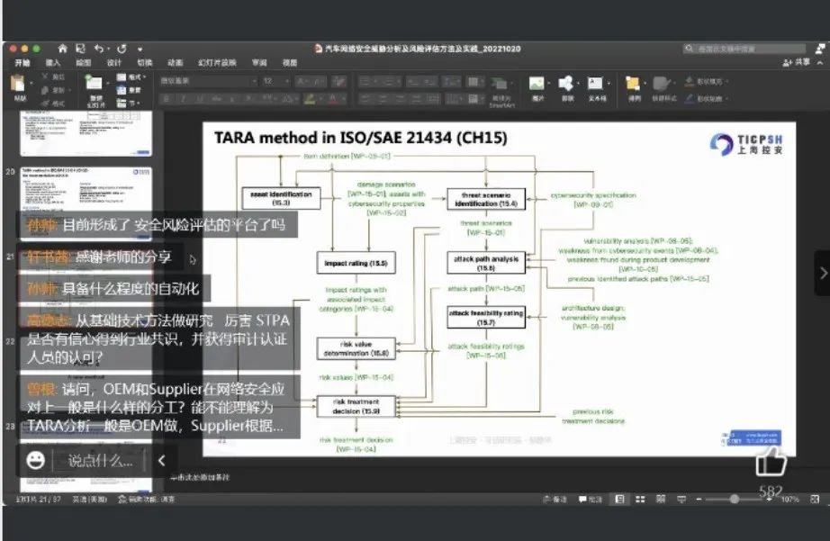Toggle bold formatting in the ribbon
Screen dimensions: 830x541
(165, 98)
